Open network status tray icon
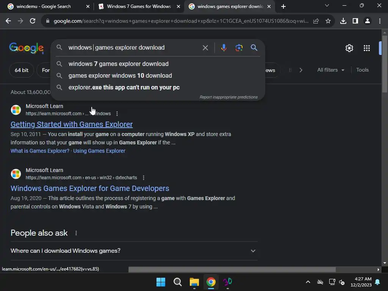 (332, 282)
